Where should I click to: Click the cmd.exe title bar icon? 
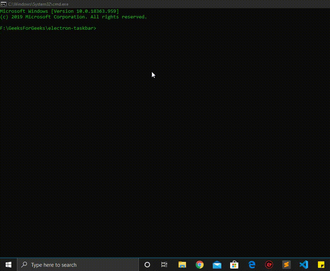pos(4,4)
